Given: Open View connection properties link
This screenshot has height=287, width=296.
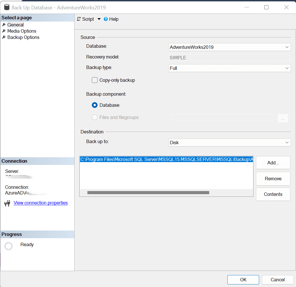Looking at the screenshot, I should [41, 203].
